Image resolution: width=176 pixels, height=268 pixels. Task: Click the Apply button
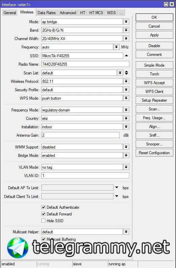tap(155, 35)
